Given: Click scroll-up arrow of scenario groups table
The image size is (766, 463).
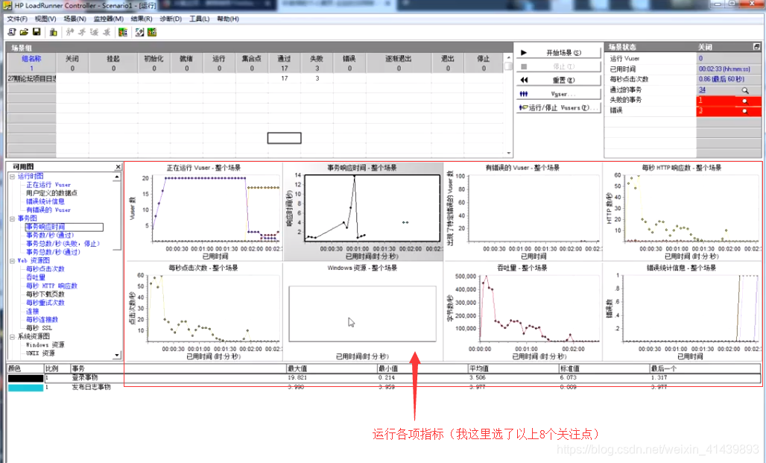Looking at the screenshot, I should point(508,57).
